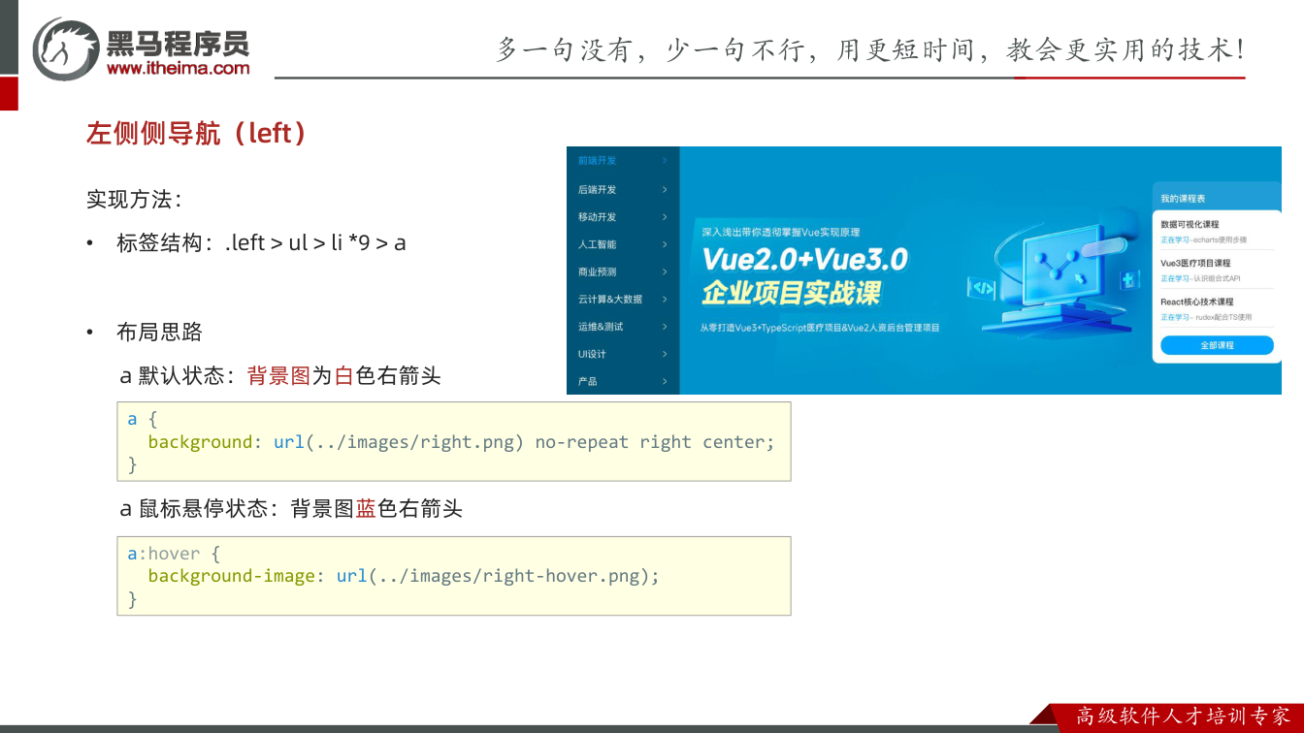1304x733 pixels.
Task: Expand the arrow beside 云计算&大数据
Action: (x=665, y=299)
